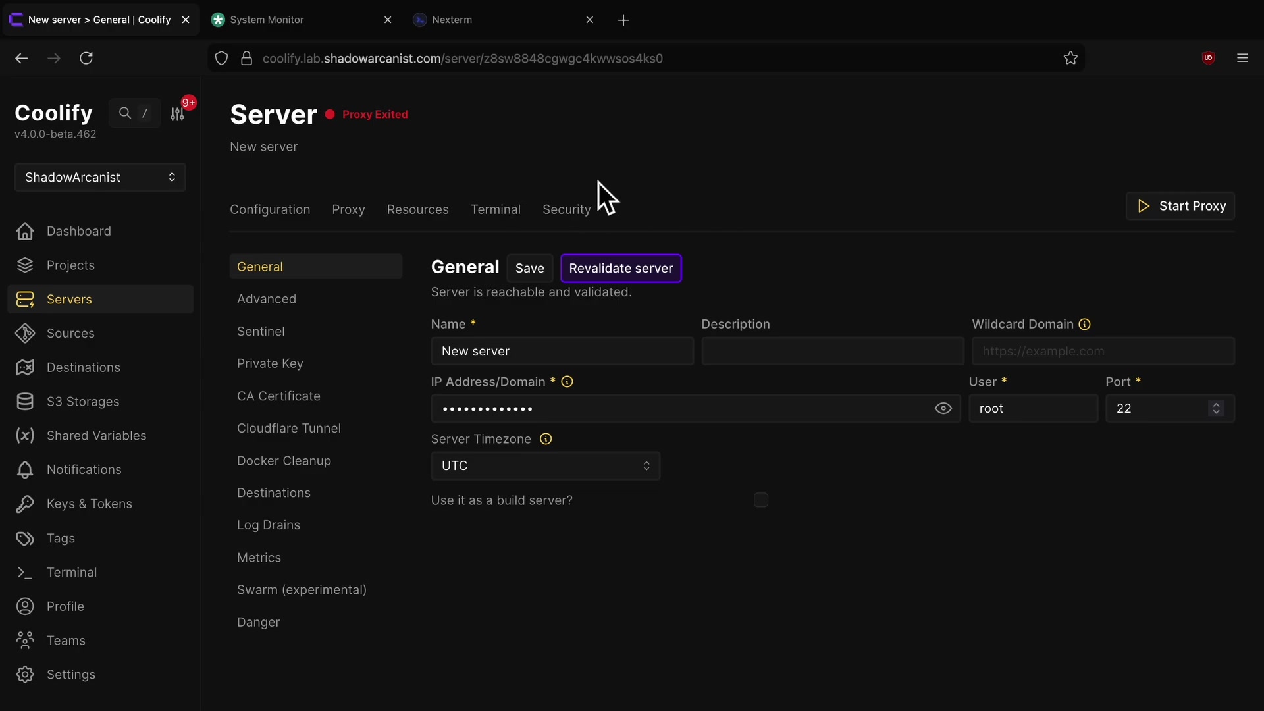
Task: Switch to the Proxy tab
Action: tap(348, 209)
